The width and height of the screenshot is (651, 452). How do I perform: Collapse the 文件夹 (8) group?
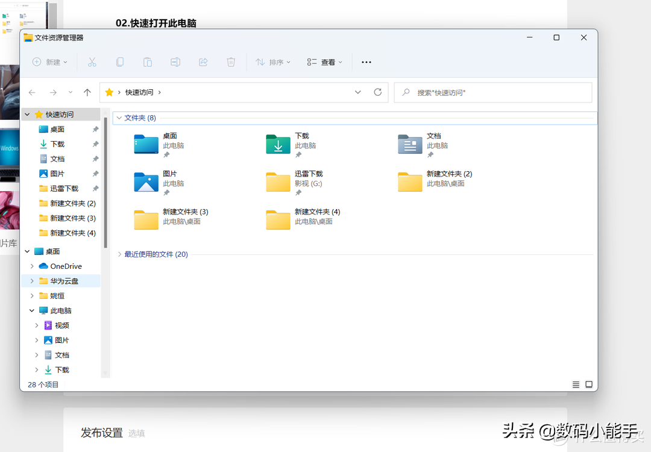(x=119, y=118)
